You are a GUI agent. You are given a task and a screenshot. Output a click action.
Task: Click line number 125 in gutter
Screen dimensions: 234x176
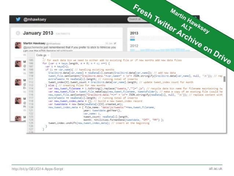31,123
